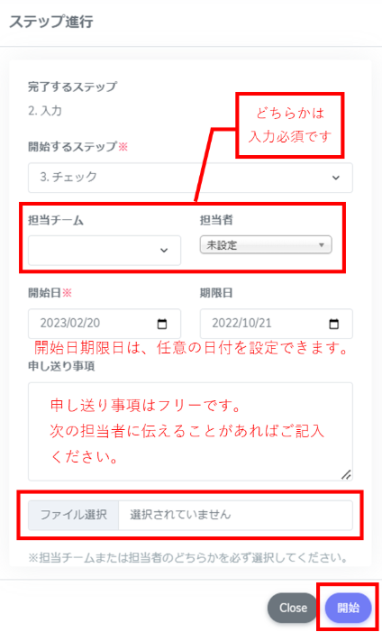The image size is (382, 632).
Task: Open the calendar picker icon for 開始日
Action: pyautogui.click(x=162, y=324)
